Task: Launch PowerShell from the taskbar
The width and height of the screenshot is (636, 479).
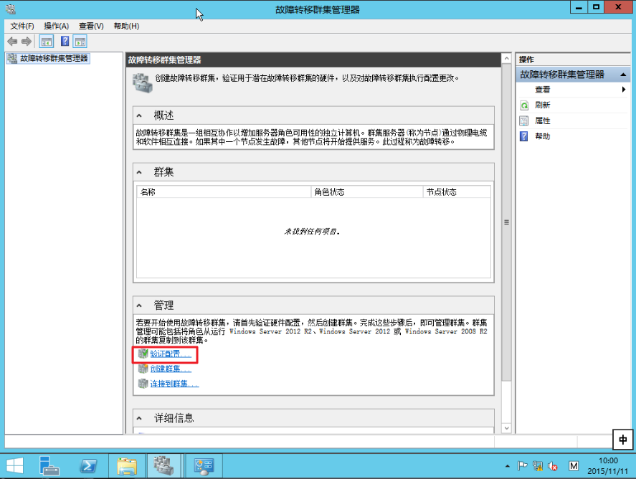Action: [88, 465]
